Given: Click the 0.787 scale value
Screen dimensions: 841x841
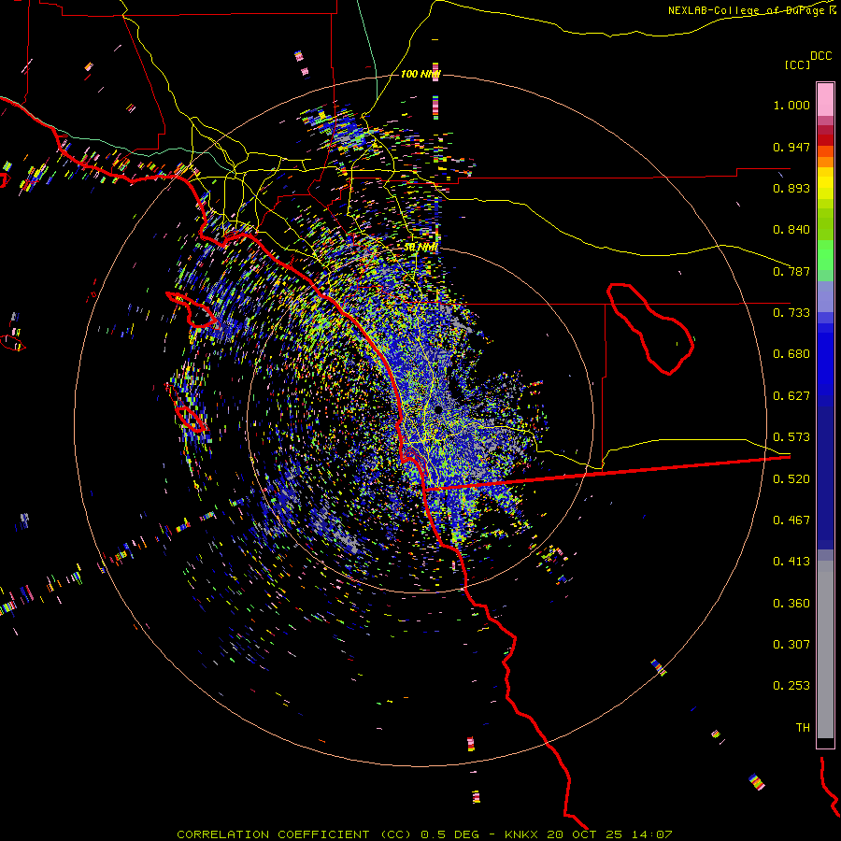Looking at the screenshot, I should [791, 271].
